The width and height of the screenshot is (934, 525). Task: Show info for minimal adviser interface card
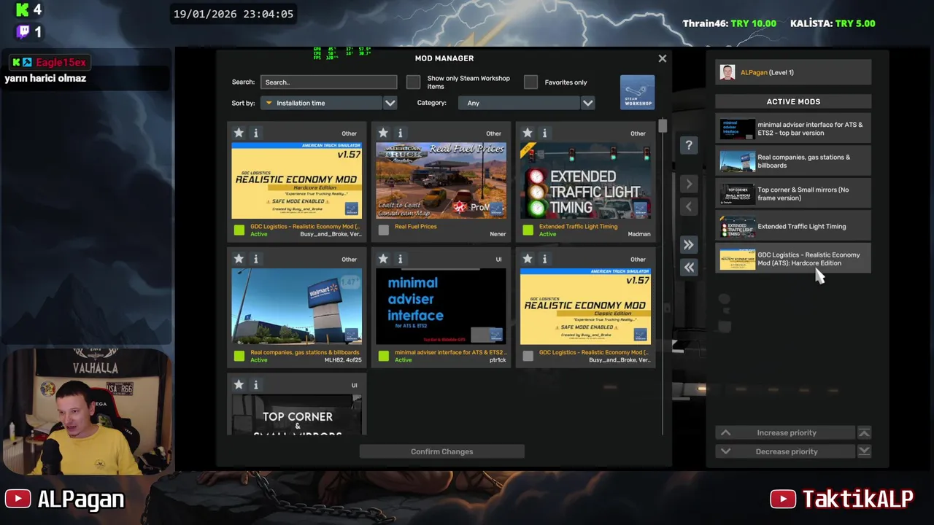coord(400,259)
